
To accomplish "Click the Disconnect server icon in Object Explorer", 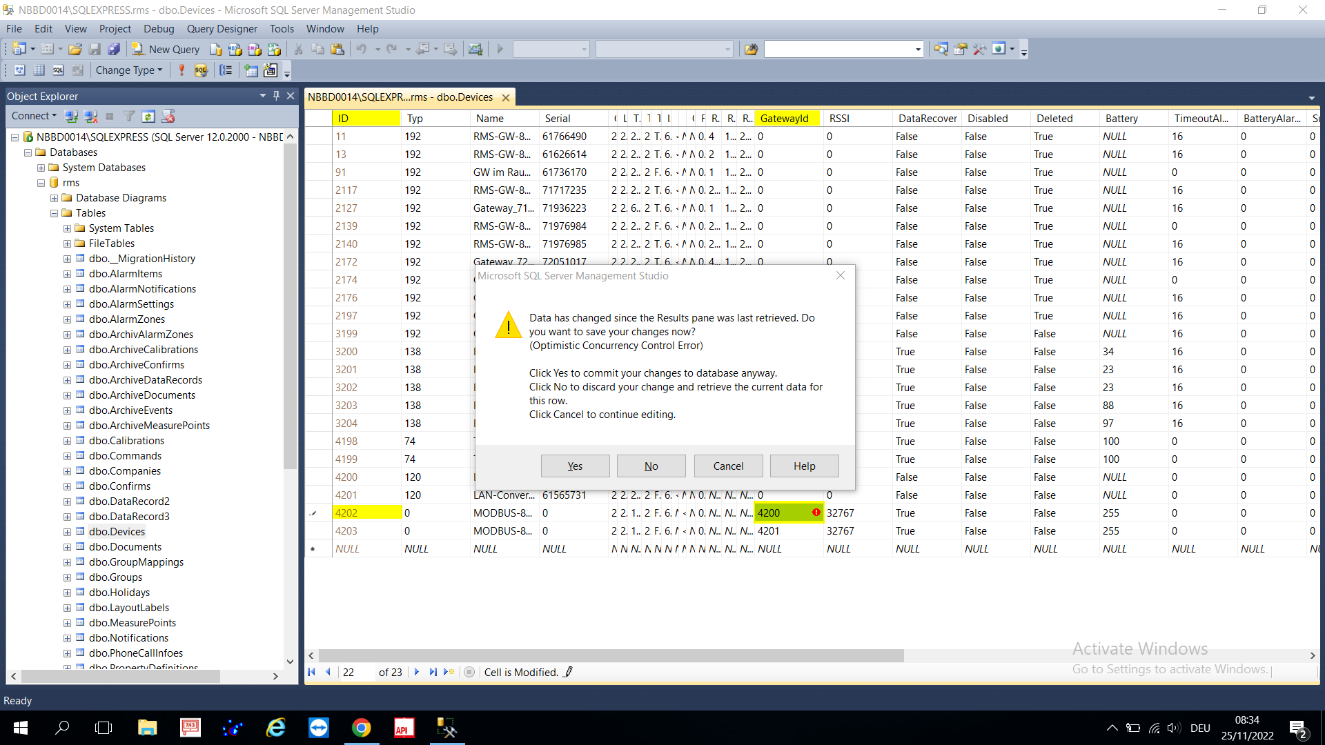I will pos(90,116).
